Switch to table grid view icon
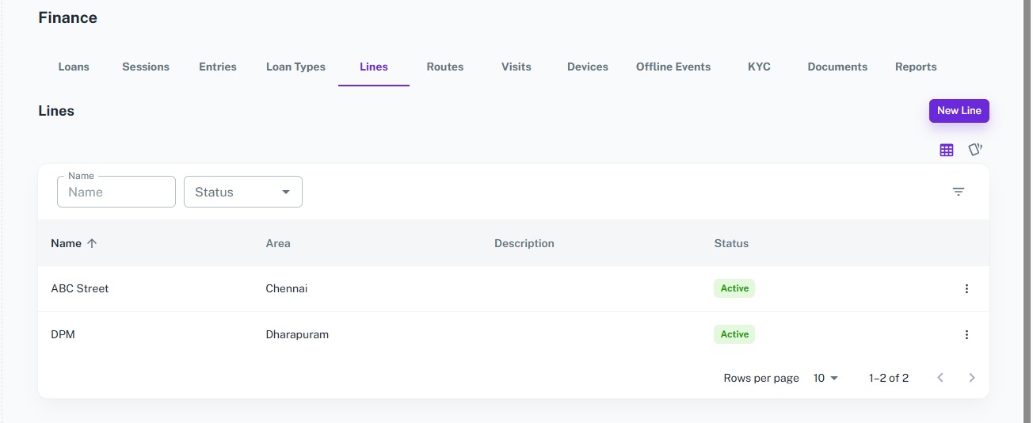Image resolution: width=1033 pixels, height=423 pixels. click(947, 150)
